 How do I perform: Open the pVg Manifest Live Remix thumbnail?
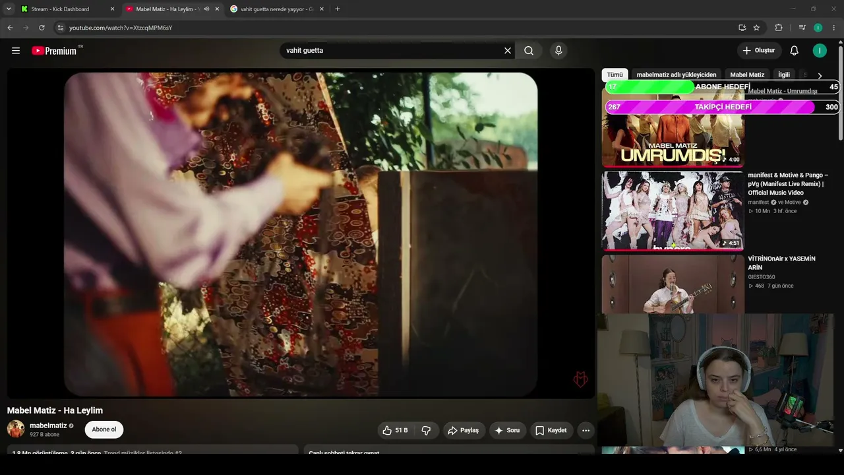673,211
